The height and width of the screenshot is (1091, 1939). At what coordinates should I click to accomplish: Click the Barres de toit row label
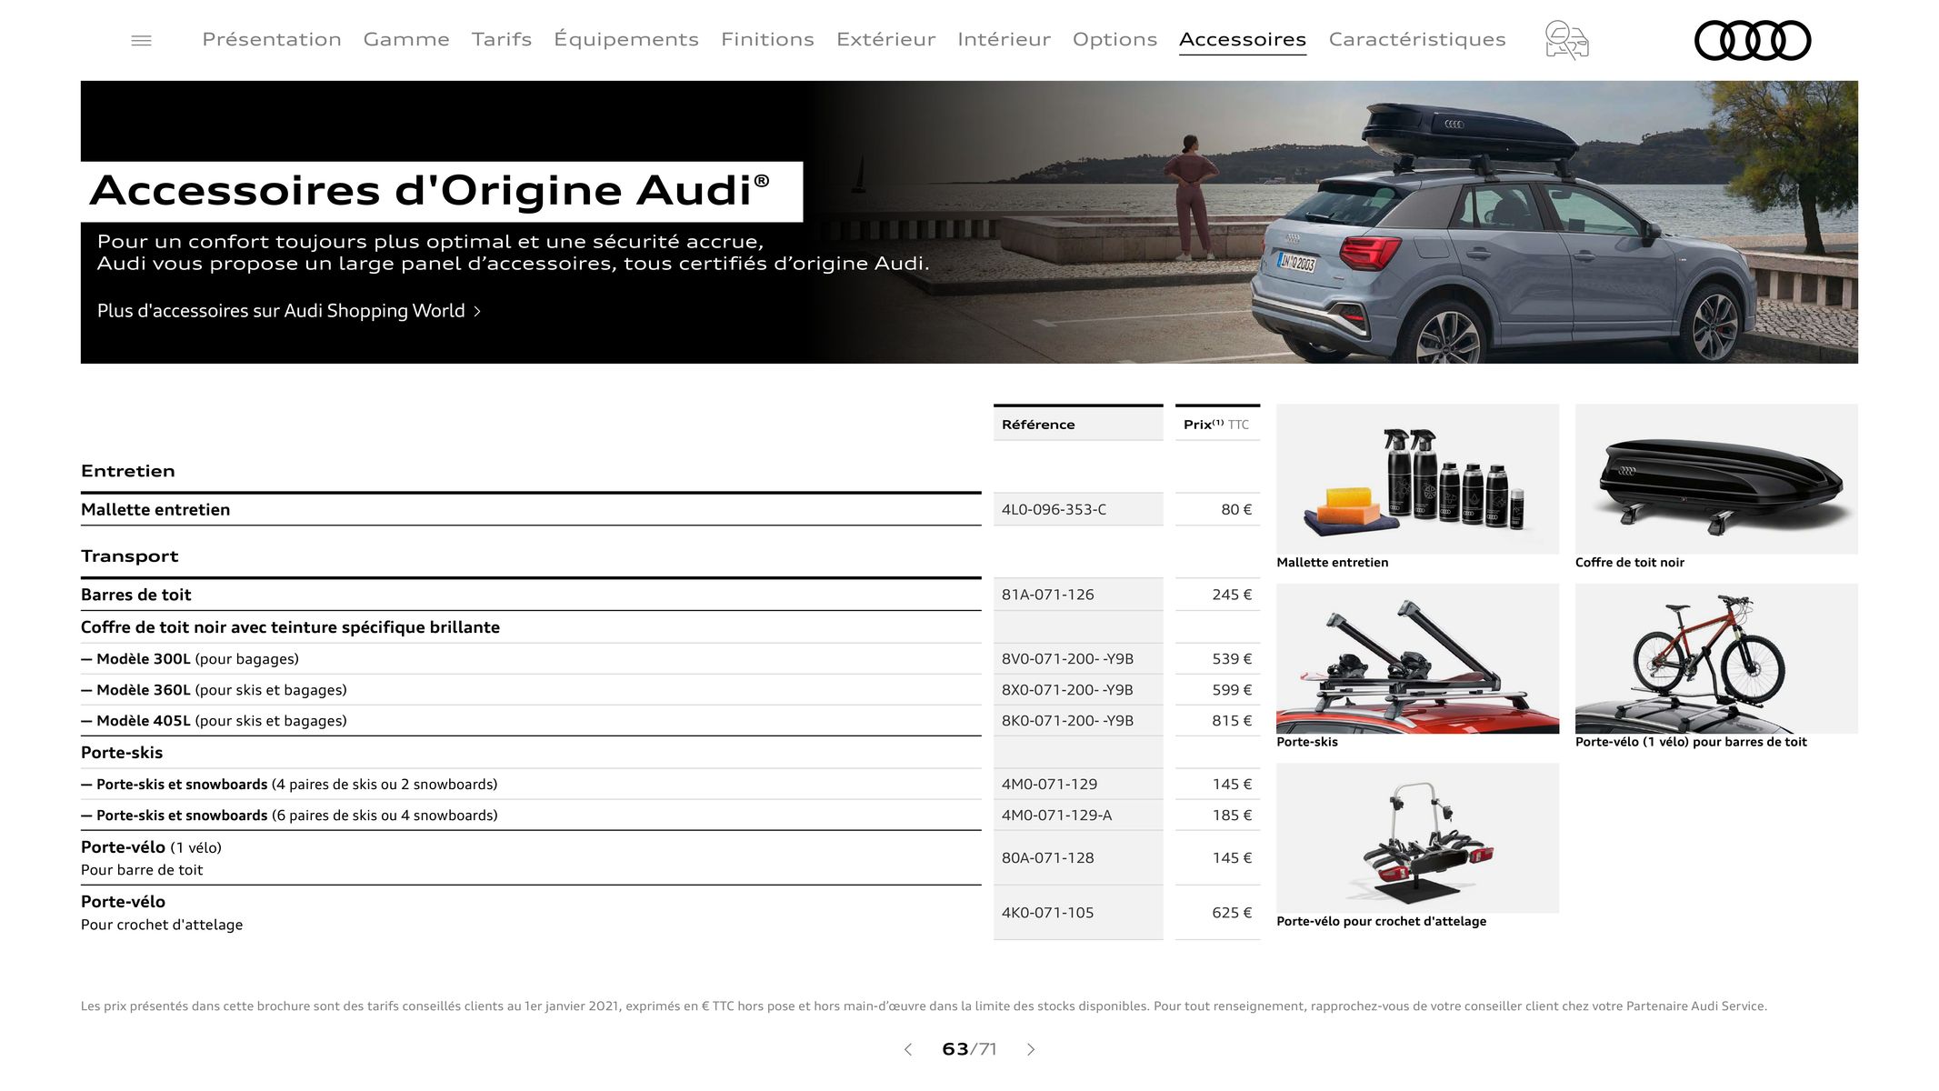pyautogui.click(x=136, y=595)
